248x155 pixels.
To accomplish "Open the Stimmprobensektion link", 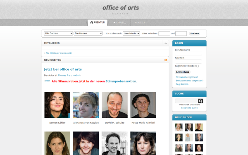I will [121, 81].
